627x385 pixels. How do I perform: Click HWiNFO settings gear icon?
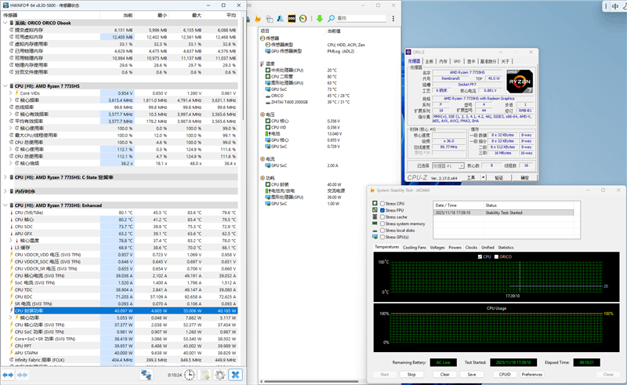coord(220,375)
